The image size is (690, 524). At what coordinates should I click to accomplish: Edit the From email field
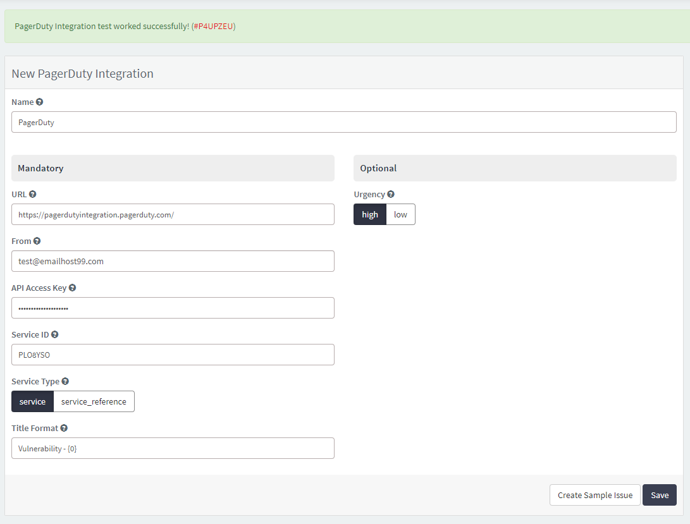[x=173, y=261]
